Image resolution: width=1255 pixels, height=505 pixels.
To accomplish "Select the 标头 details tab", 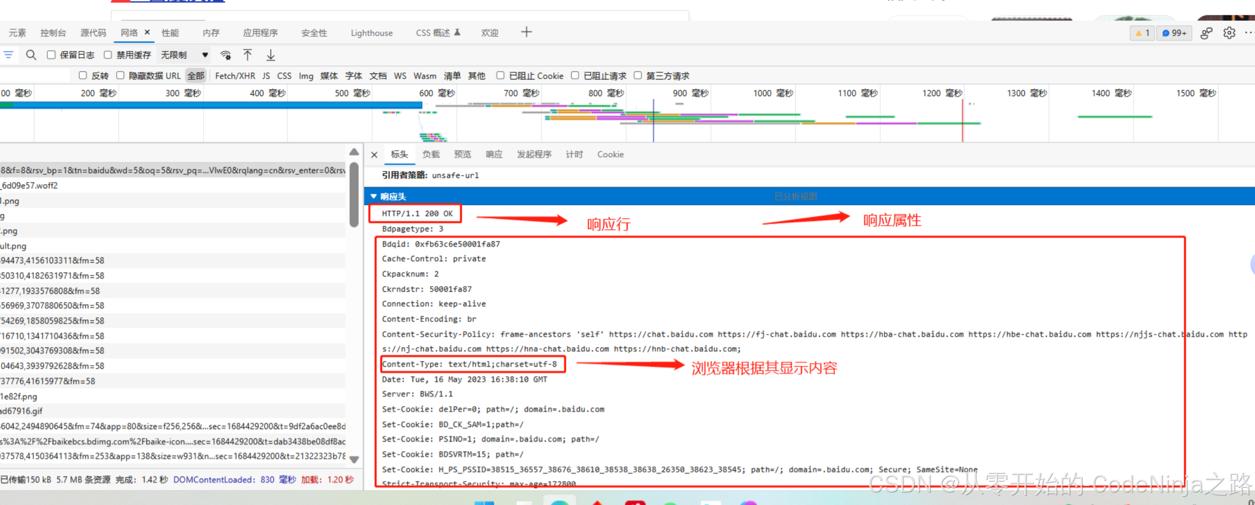I will 399,154.
